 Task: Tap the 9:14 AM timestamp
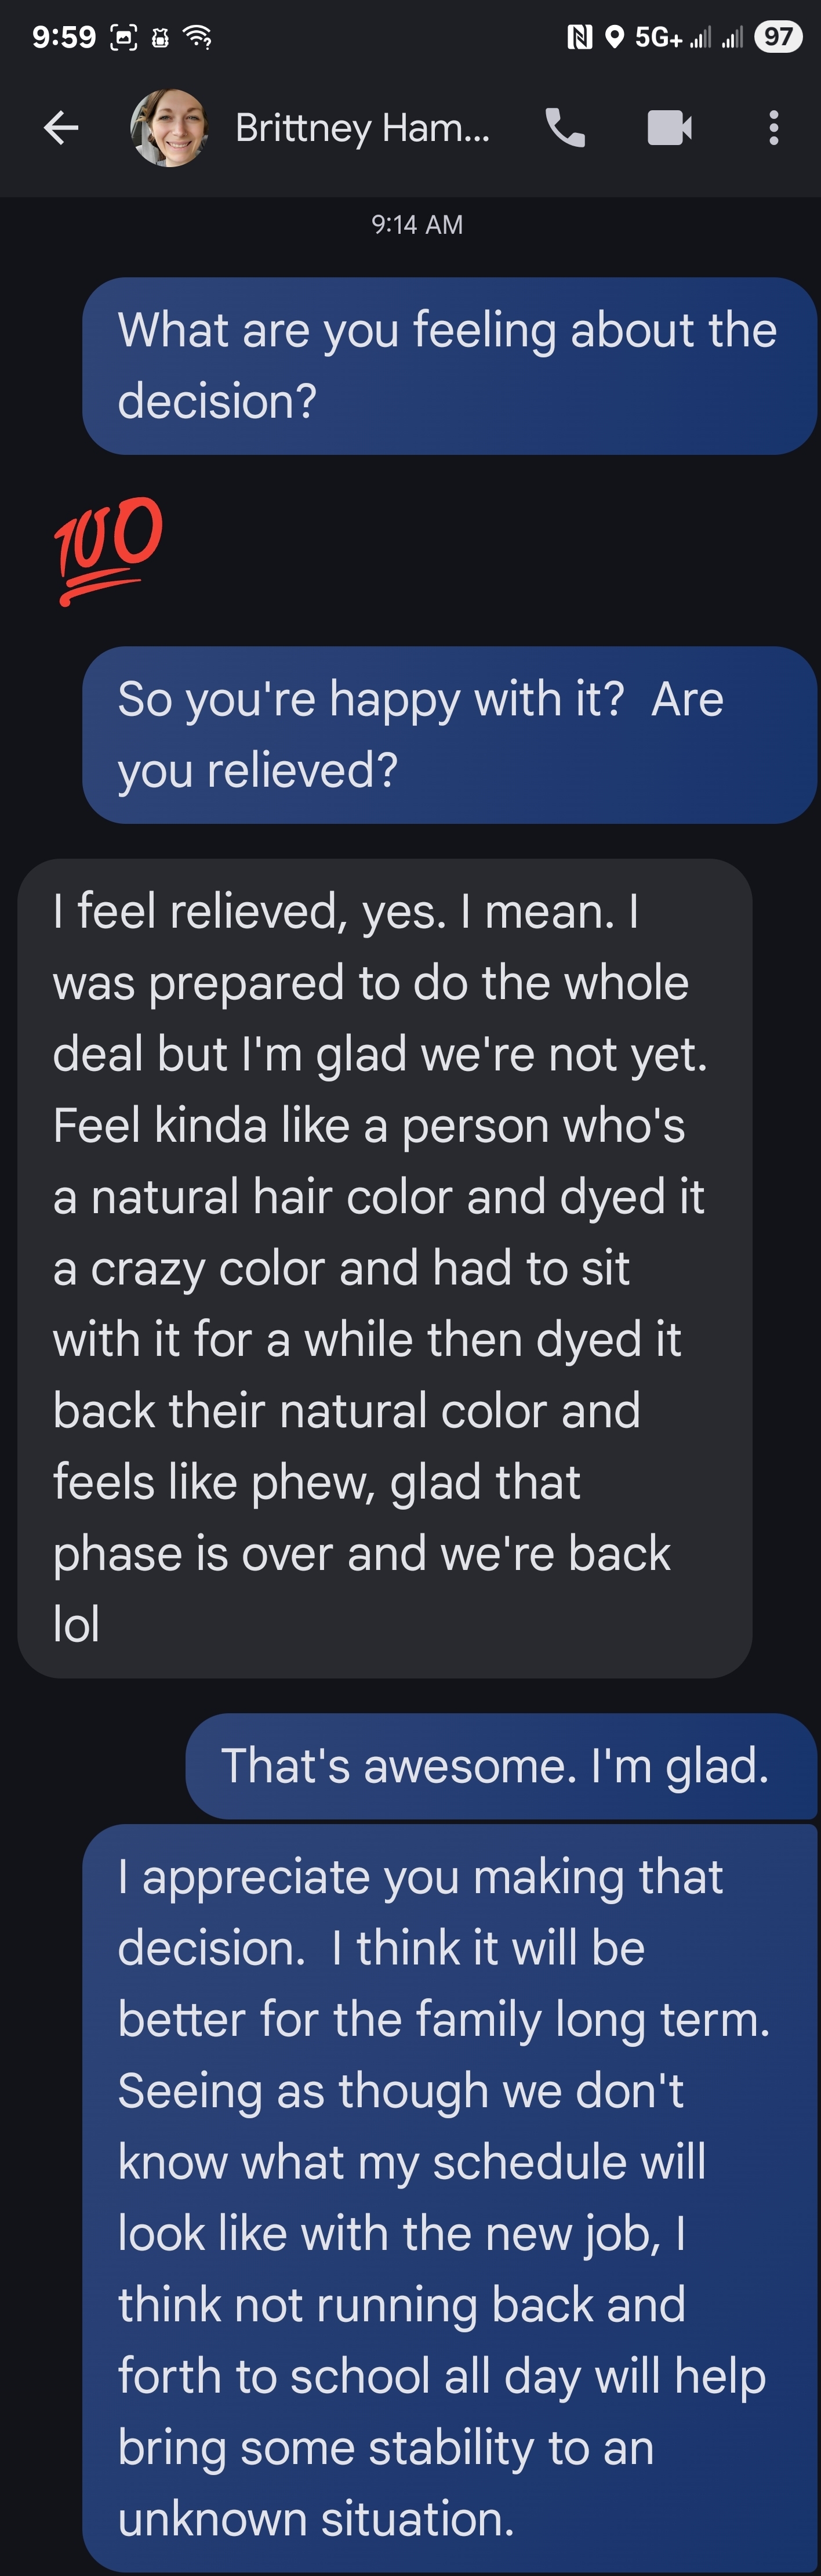tap(416, 225)
